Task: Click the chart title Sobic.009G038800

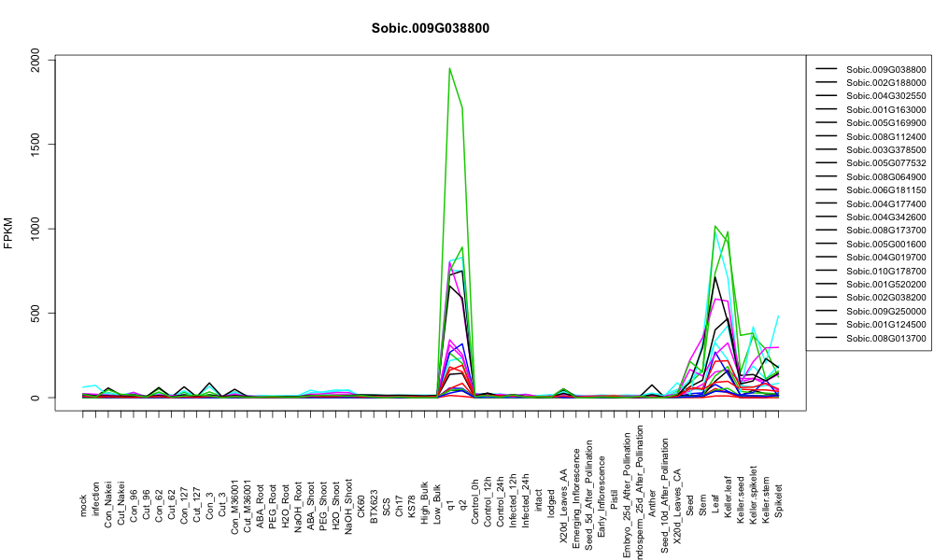Action: click(430, 29)
